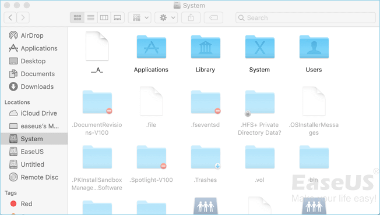
Task: Open Remote Disc in the sidebar
Action: tap(34, 177)
